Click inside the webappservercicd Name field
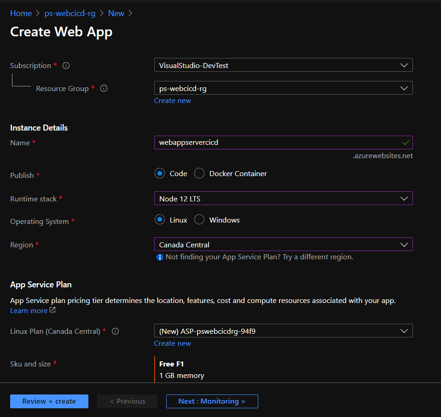This screenshot has width=441, height=417. tap(276, 143)
